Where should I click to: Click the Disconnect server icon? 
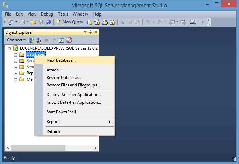pos(39,40)
